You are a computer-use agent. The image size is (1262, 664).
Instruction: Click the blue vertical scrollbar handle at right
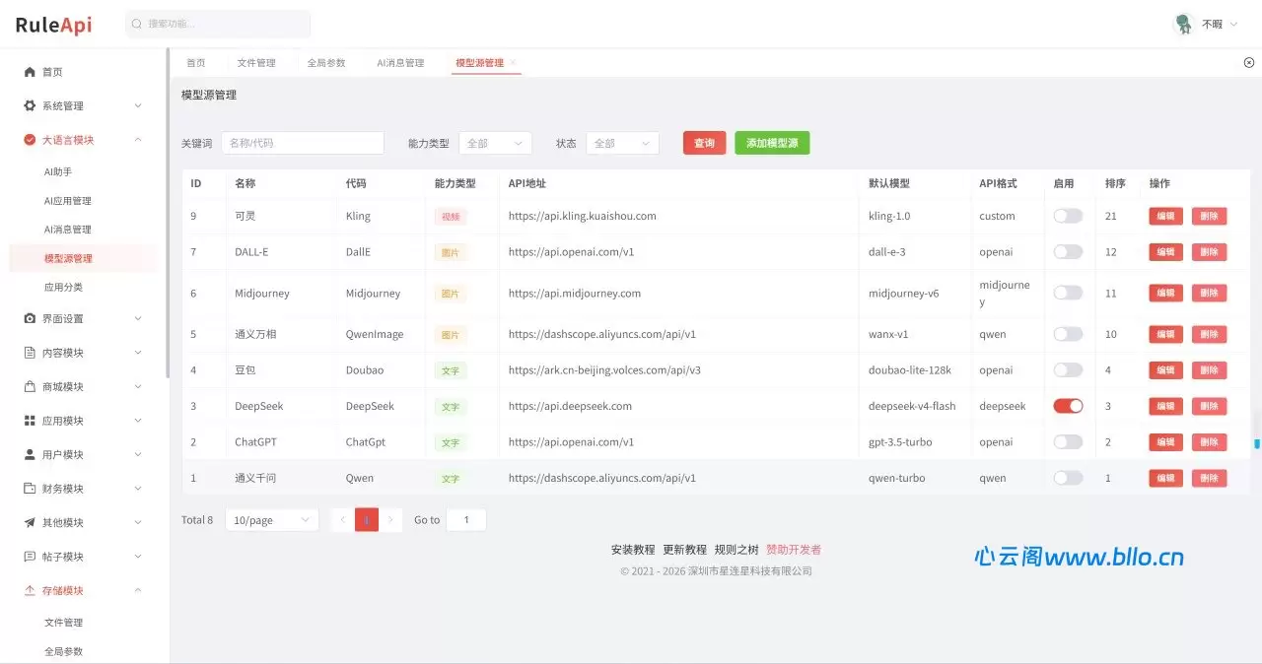[1257, 443]
